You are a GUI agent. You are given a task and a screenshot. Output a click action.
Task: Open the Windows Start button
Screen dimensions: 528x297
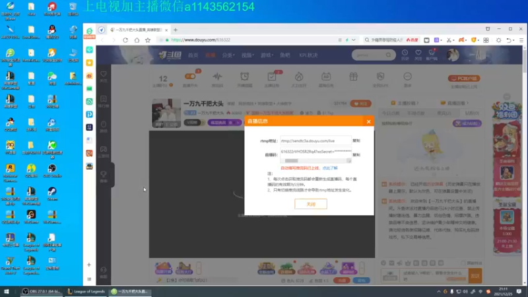point(7,292)
